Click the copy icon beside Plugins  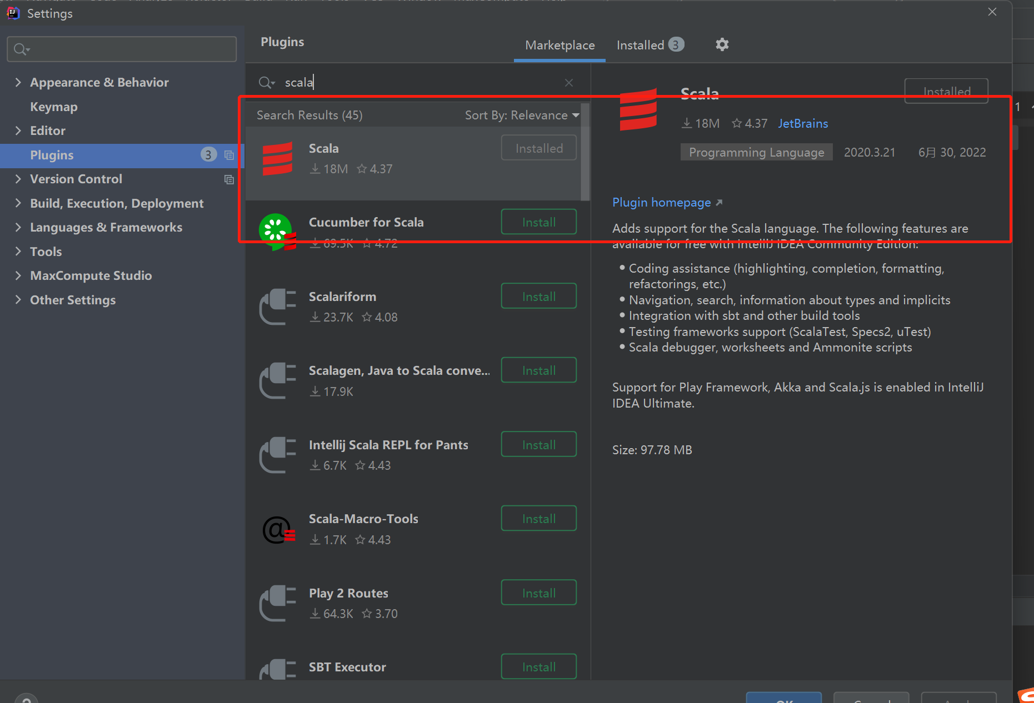click(x=229, y=155)
